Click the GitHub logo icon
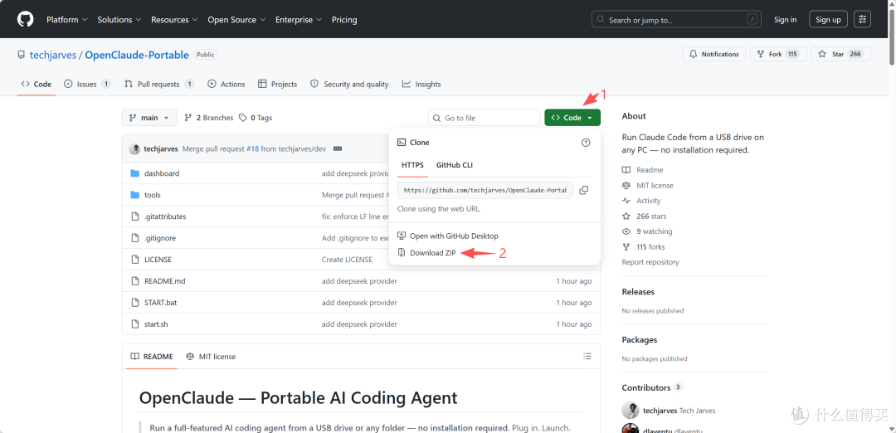 pyautogui.click(x=25, y=19)
